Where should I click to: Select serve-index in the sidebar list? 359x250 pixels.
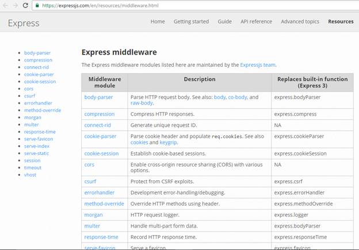coord(37,146)
